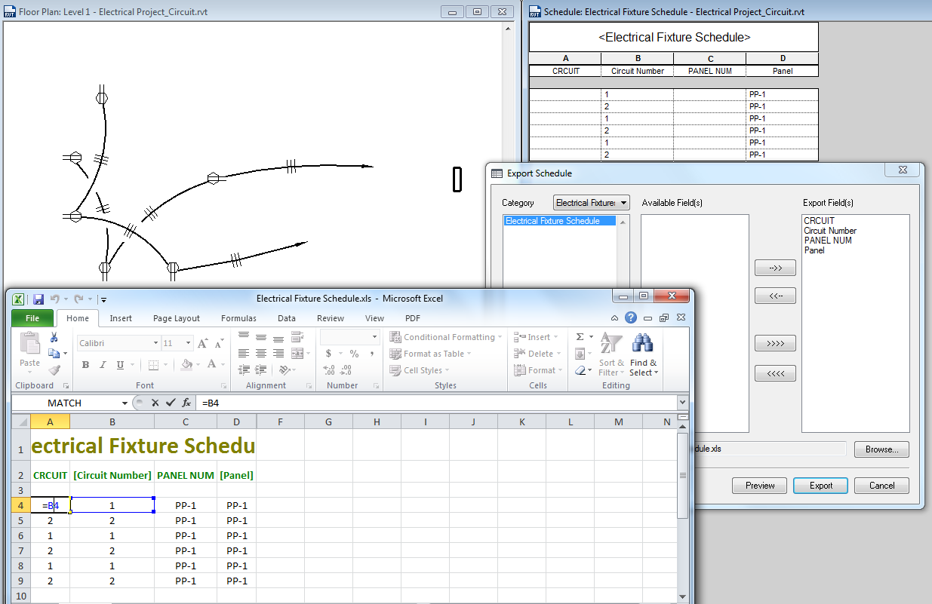Click Merge & Center icon
The image size is (932, 604).
[x=297, y=353]
